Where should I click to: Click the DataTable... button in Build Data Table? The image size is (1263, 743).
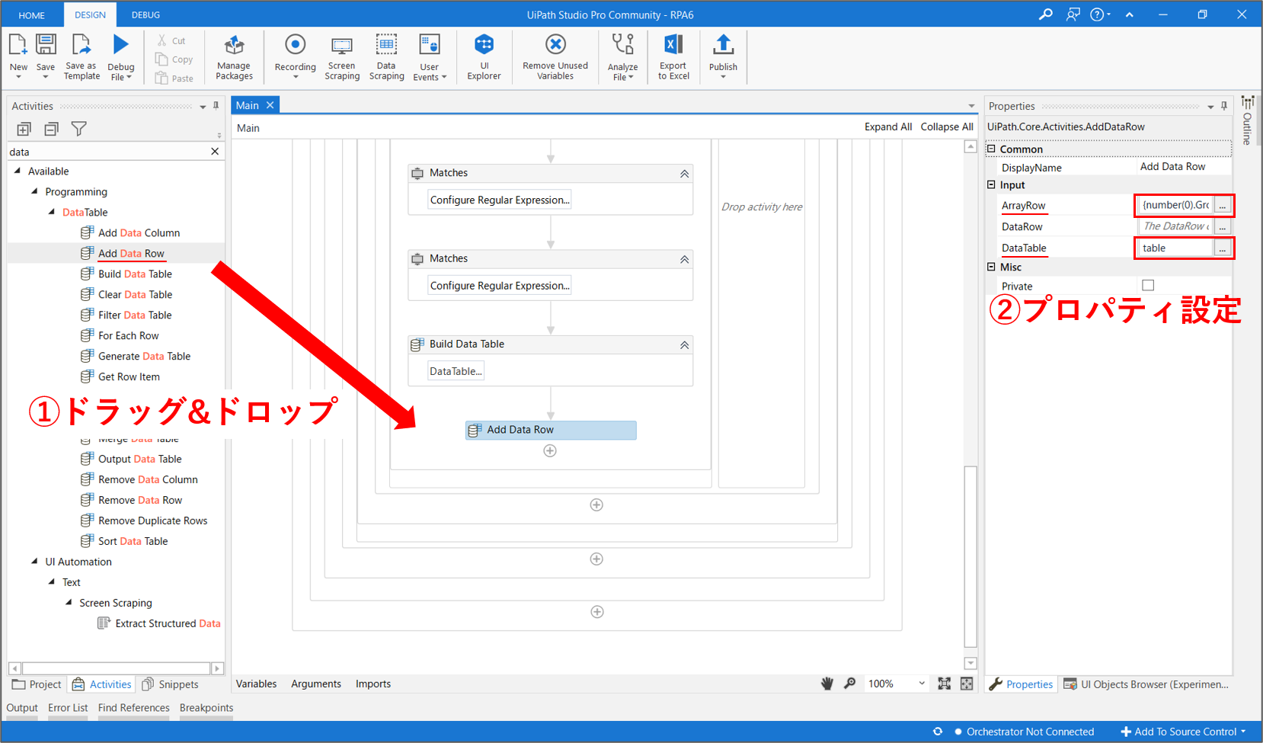click(456, 371)
